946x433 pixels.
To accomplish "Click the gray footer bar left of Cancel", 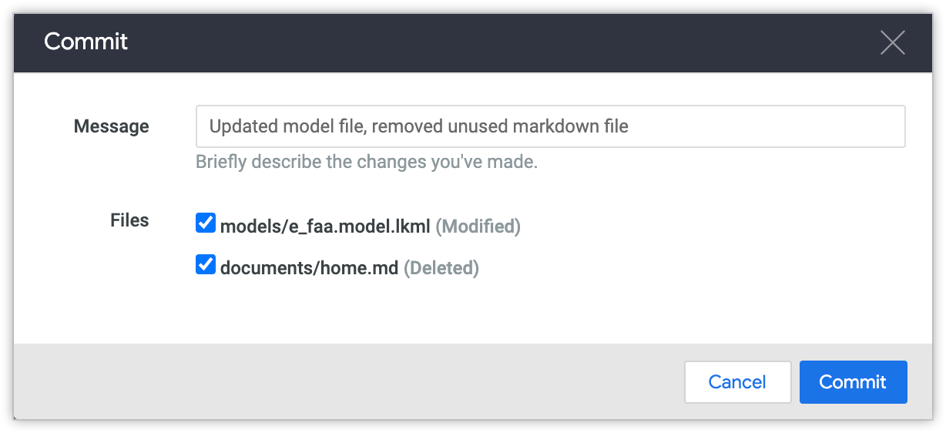I will (347, 382).
